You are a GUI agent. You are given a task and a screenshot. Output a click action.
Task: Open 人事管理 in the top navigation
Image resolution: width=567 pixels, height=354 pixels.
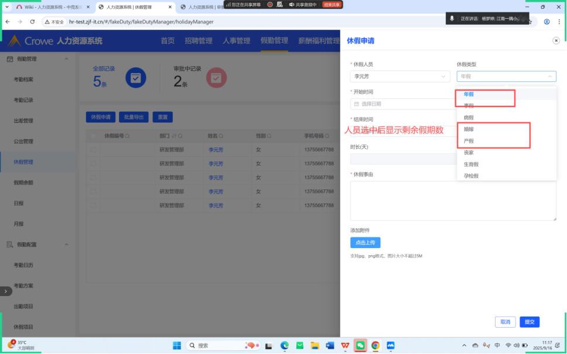pos(237,41)
